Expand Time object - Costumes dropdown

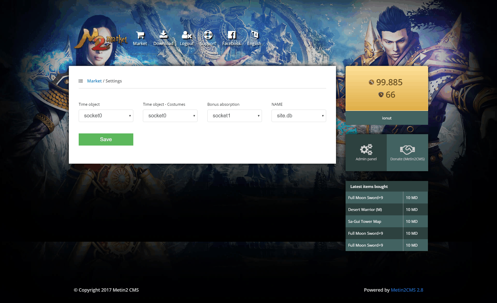pyautogui.click(x=170, y=116)
